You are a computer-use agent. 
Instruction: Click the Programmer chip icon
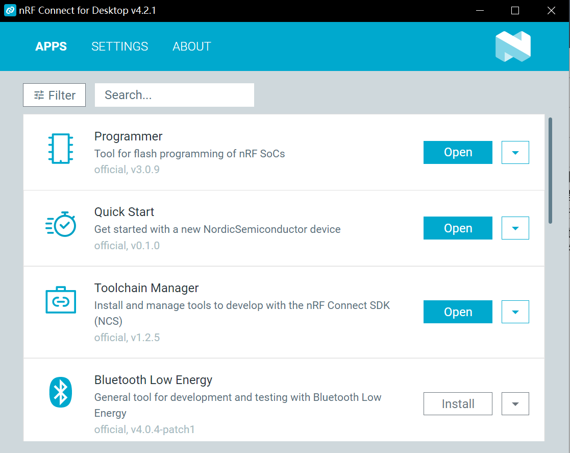(x=61, y=149)
